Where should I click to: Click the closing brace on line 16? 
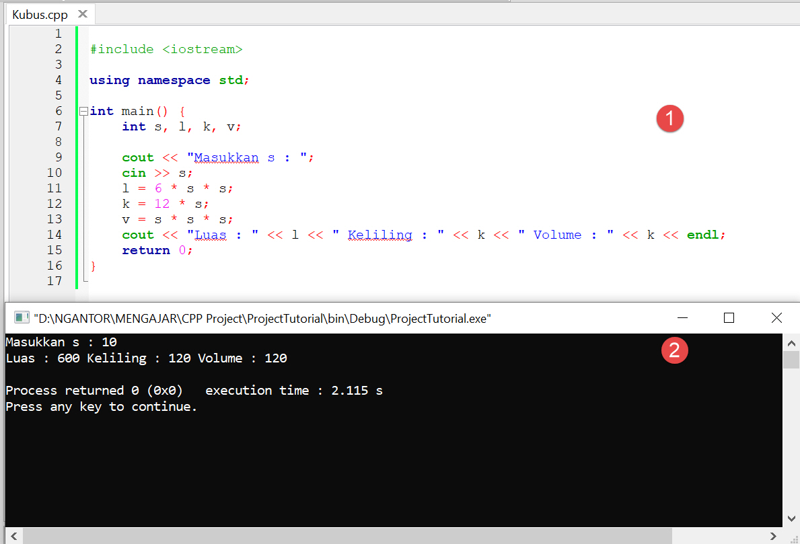[x=93, y=266]
